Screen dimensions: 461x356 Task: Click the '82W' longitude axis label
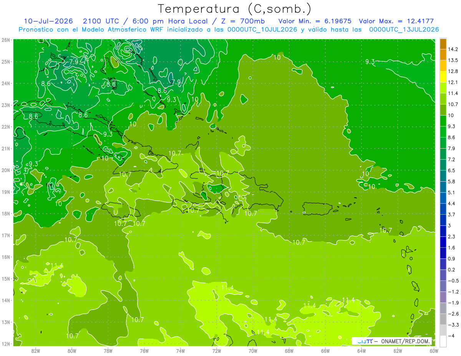[36, 351]
